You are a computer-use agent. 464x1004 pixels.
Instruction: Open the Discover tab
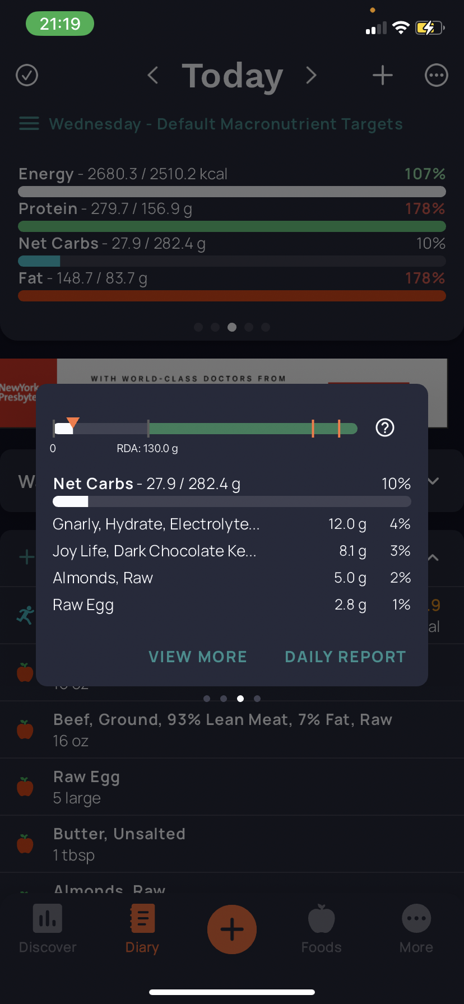(x=48, y=929)
